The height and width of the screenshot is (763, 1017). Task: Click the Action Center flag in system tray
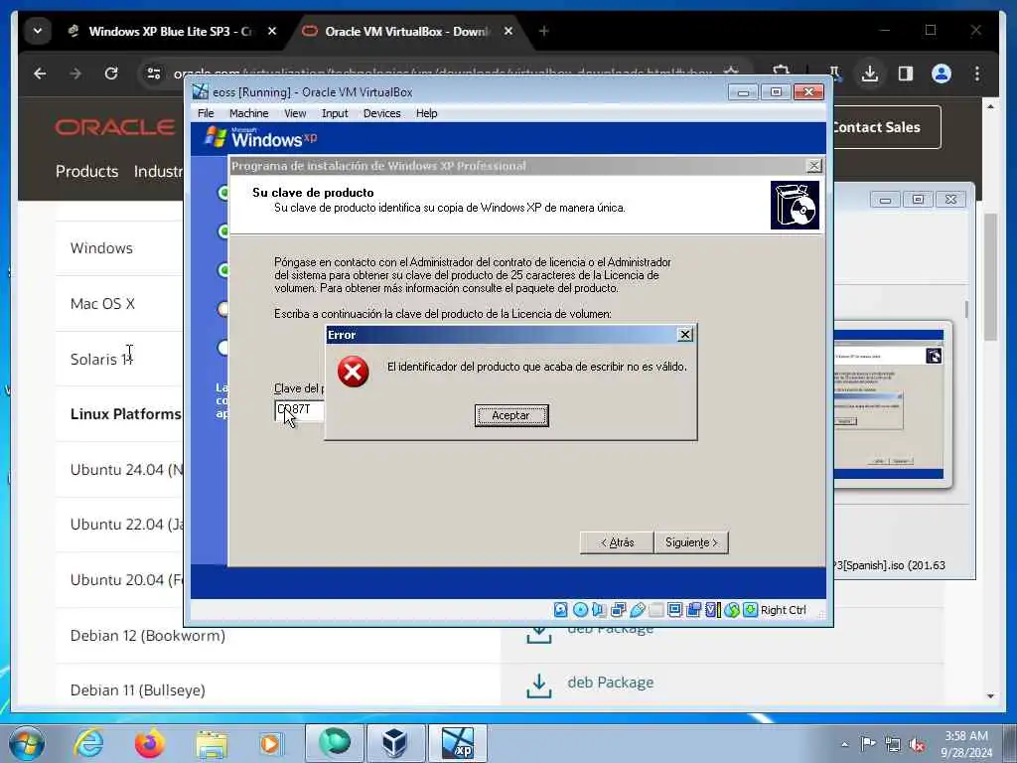click(x=868, y=744)
